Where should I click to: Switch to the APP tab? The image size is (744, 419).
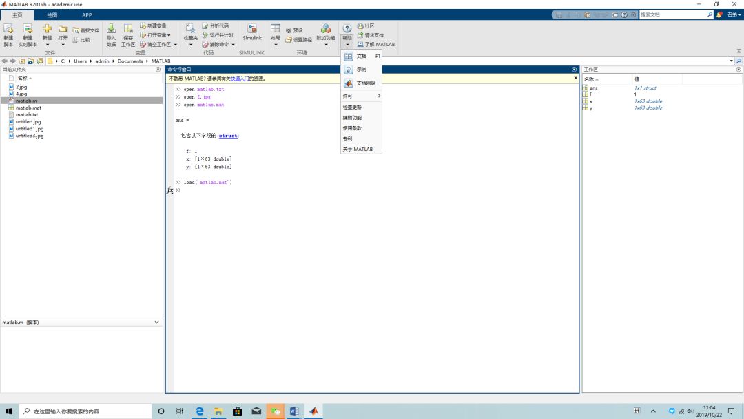coord(87,15)
